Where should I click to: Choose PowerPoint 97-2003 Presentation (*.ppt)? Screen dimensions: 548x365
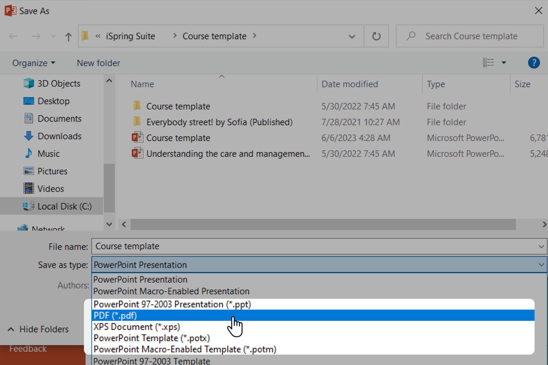(313, 304)
